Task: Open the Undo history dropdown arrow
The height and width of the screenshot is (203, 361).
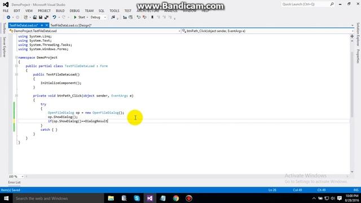Action: click(59, 17)
